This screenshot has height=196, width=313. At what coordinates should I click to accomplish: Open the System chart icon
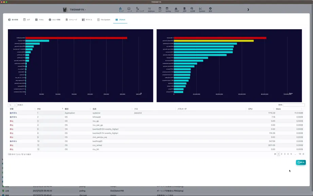[202, 10]
